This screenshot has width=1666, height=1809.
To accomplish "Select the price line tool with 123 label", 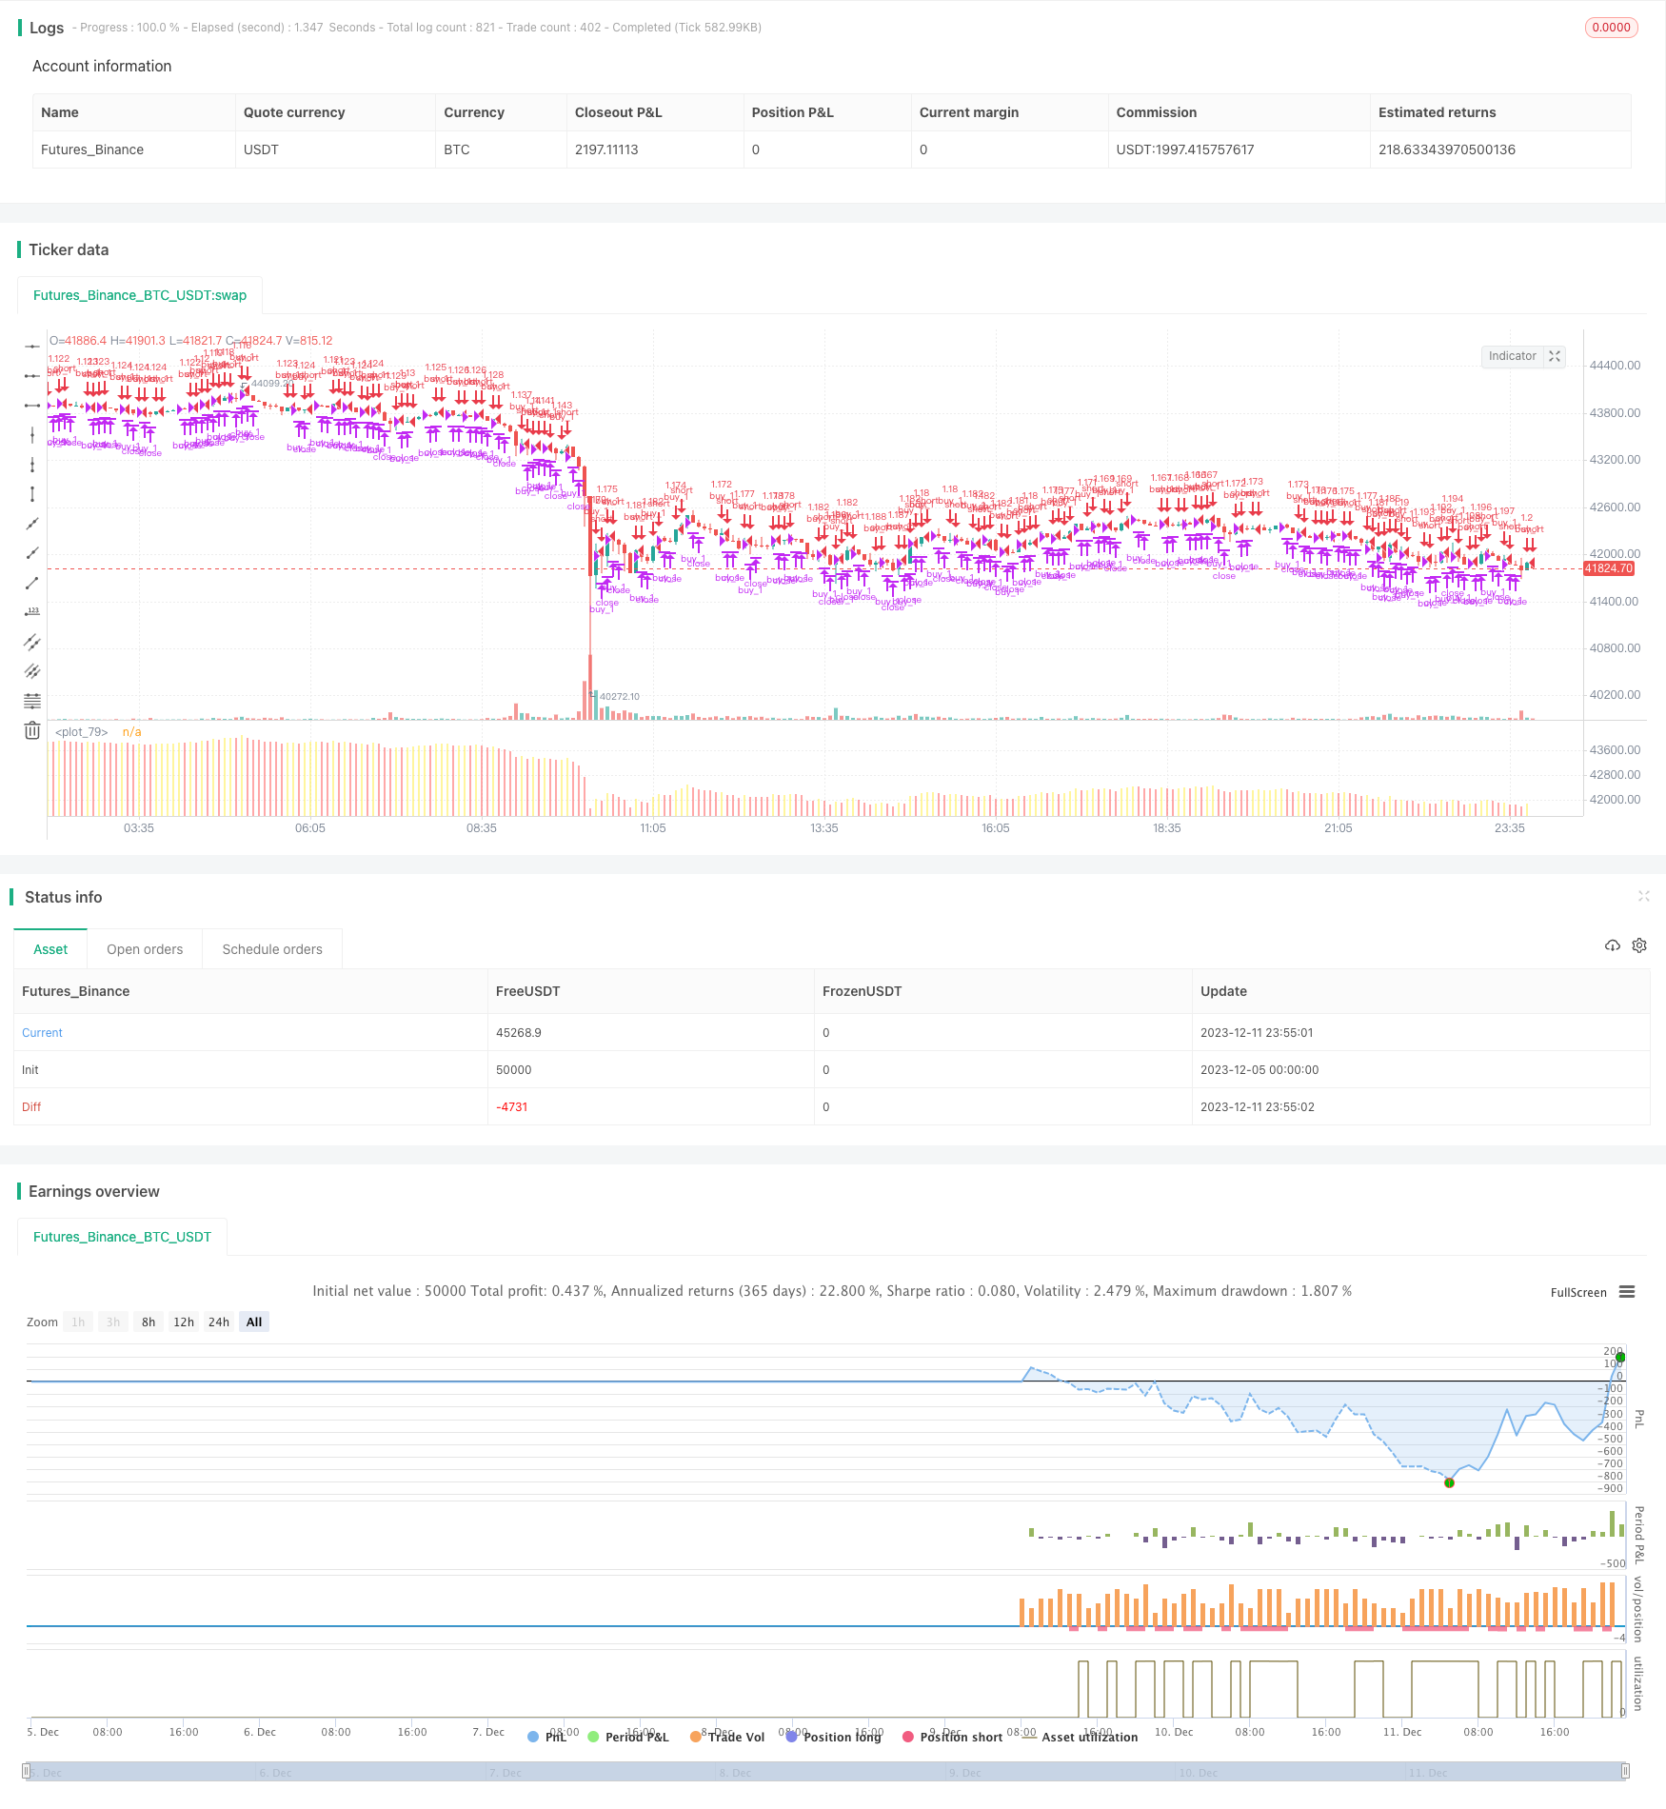I will coord(32,612).
